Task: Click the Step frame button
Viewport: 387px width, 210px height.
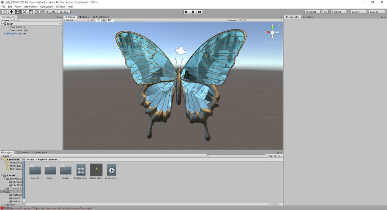Action: pyautogui.click(x=200, y=12)
